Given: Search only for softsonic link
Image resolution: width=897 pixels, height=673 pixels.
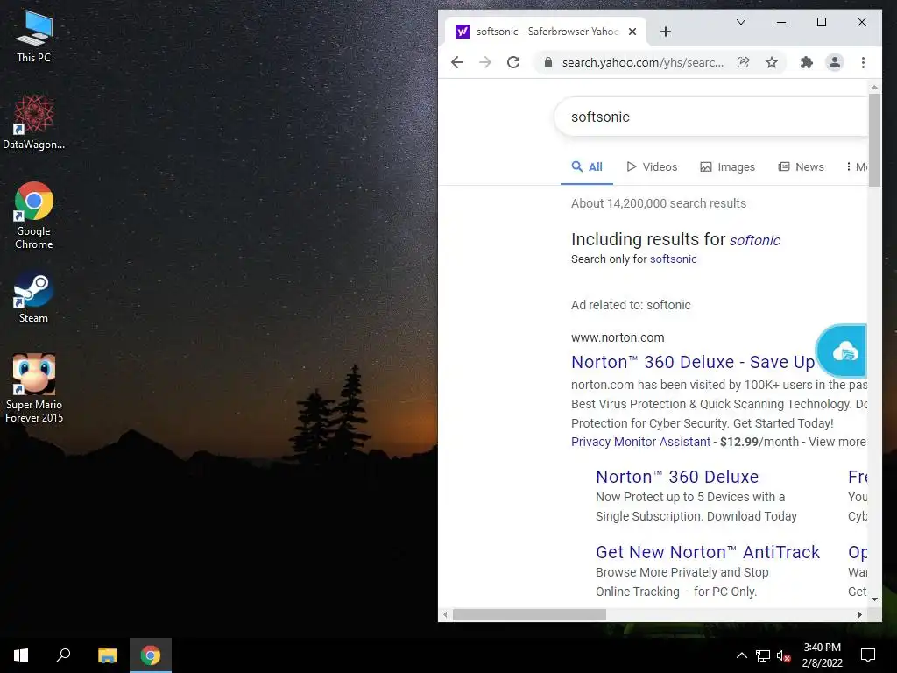Looking at the screenshot, I should [x=674, y=259].
